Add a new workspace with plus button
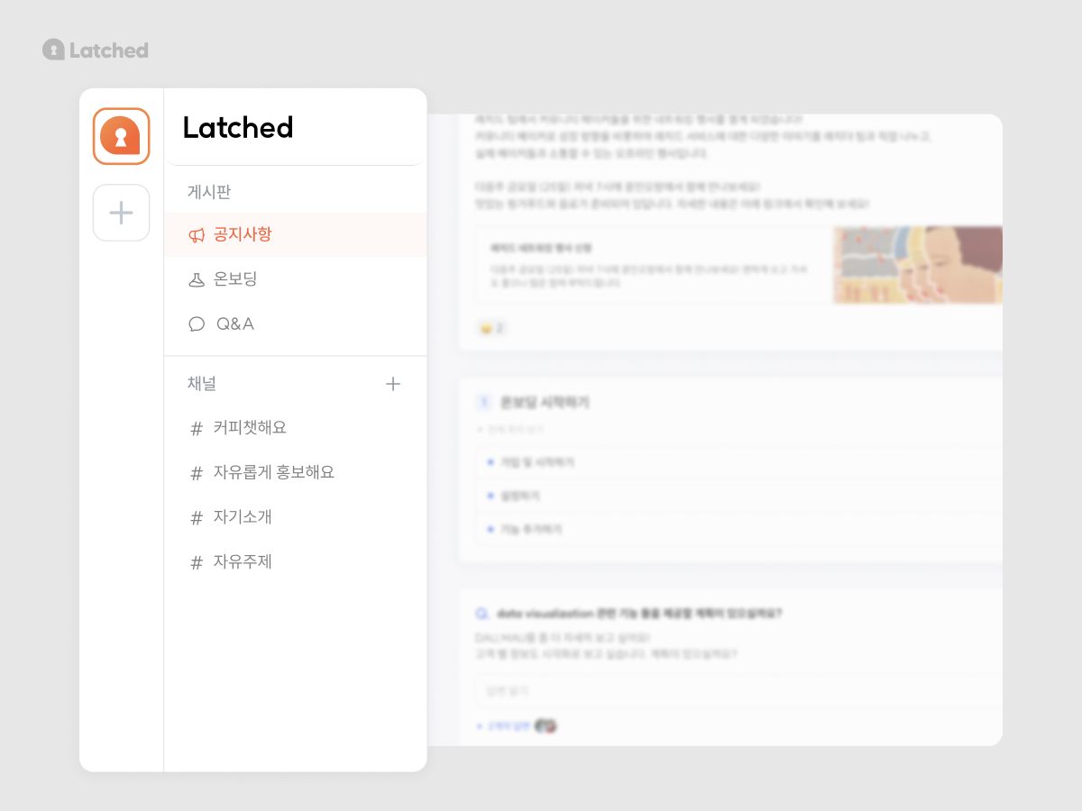This screenshot has height=811, width=1082. click(x=121, y=213)
